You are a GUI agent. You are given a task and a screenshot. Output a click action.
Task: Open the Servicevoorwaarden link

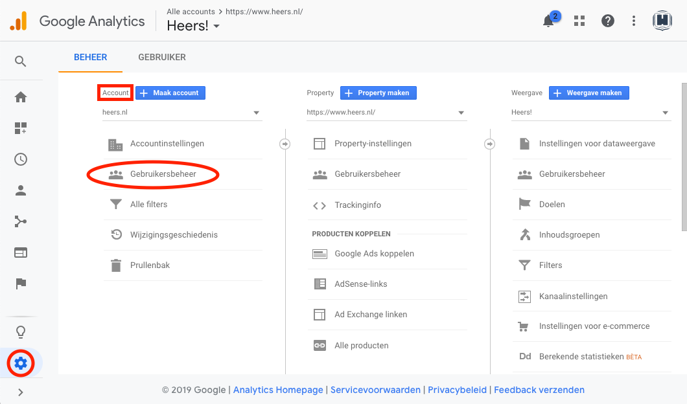375,390
